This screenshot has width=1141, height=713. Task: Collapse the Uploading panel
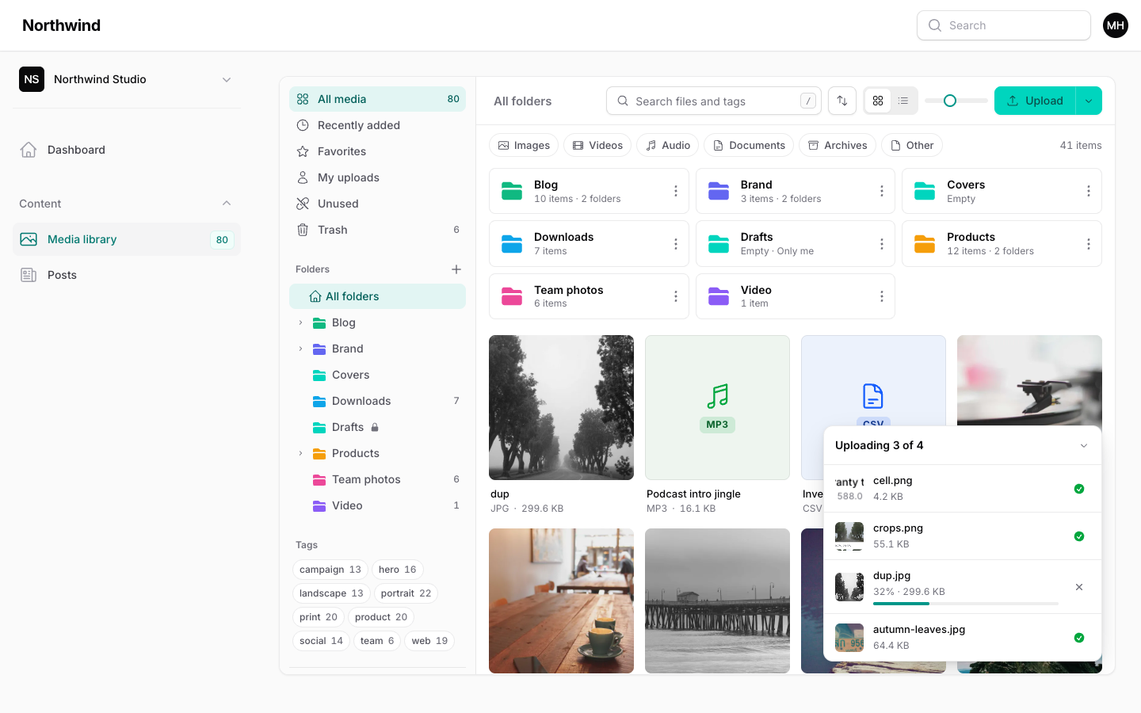1084,445
